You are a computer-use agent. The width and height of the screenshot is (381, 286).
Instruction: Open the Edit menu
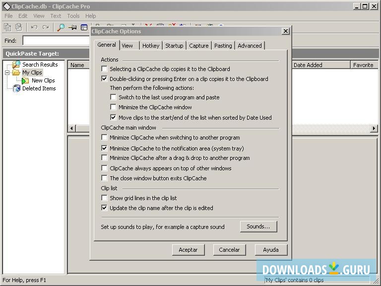[23, 16]
